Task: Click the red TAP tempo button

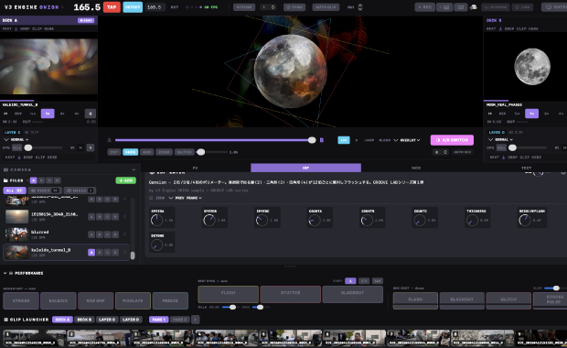Action: [x=112, y=7]
